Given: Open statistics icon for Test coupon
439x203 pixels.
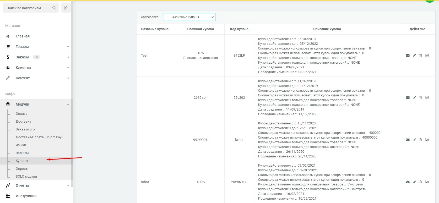Looking at the screenshot, I should [427, 56].
